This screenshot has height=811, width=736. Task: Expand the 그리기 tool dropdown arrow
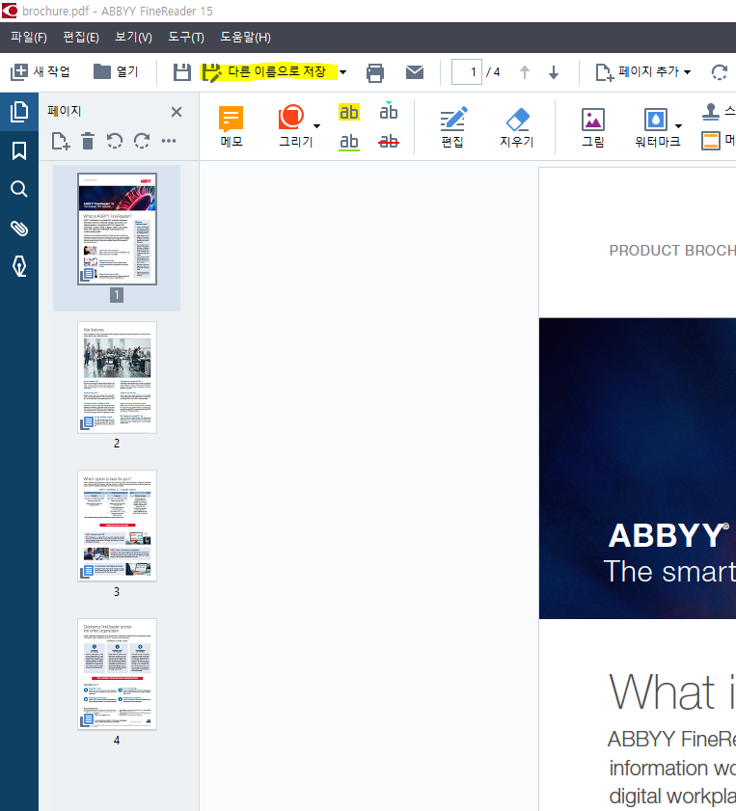coord(317,126)
